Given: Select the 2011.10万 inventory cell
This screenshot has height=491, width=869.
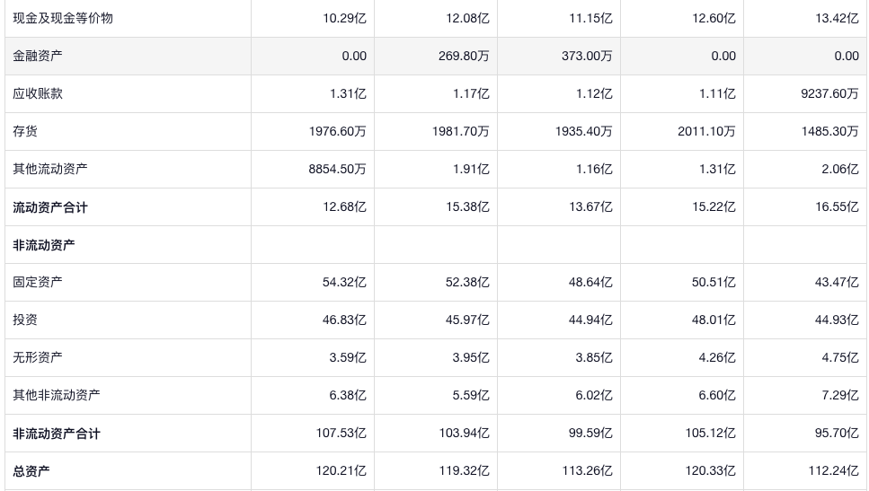Looking at the screenshot, I should pyautogui.click(x=706, y=131).
